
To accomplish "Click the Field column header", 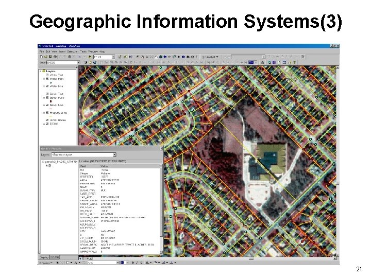I will pos(89,166).
